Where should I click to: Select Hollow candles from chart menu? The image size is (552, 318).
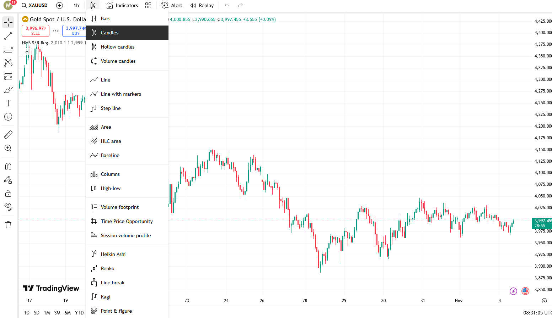pyautogui.click(x=117, y=47)
